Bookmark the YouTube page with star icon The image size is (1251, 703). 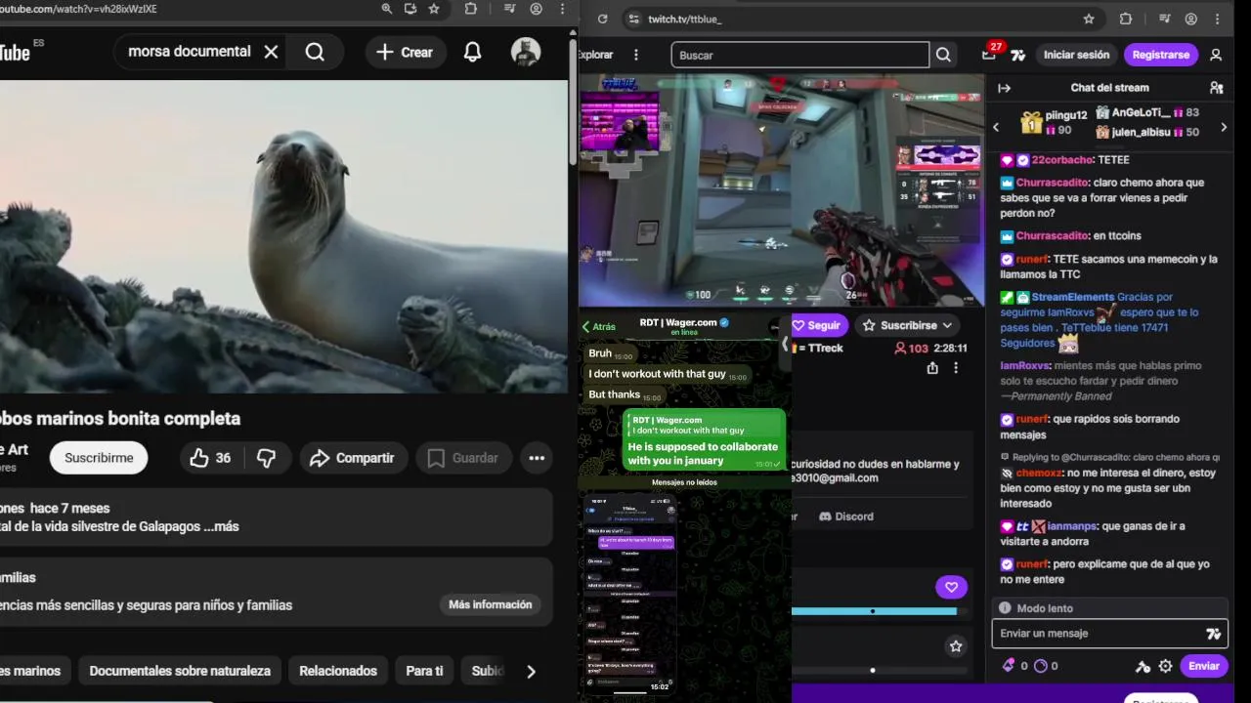click(x=434, y=9)
